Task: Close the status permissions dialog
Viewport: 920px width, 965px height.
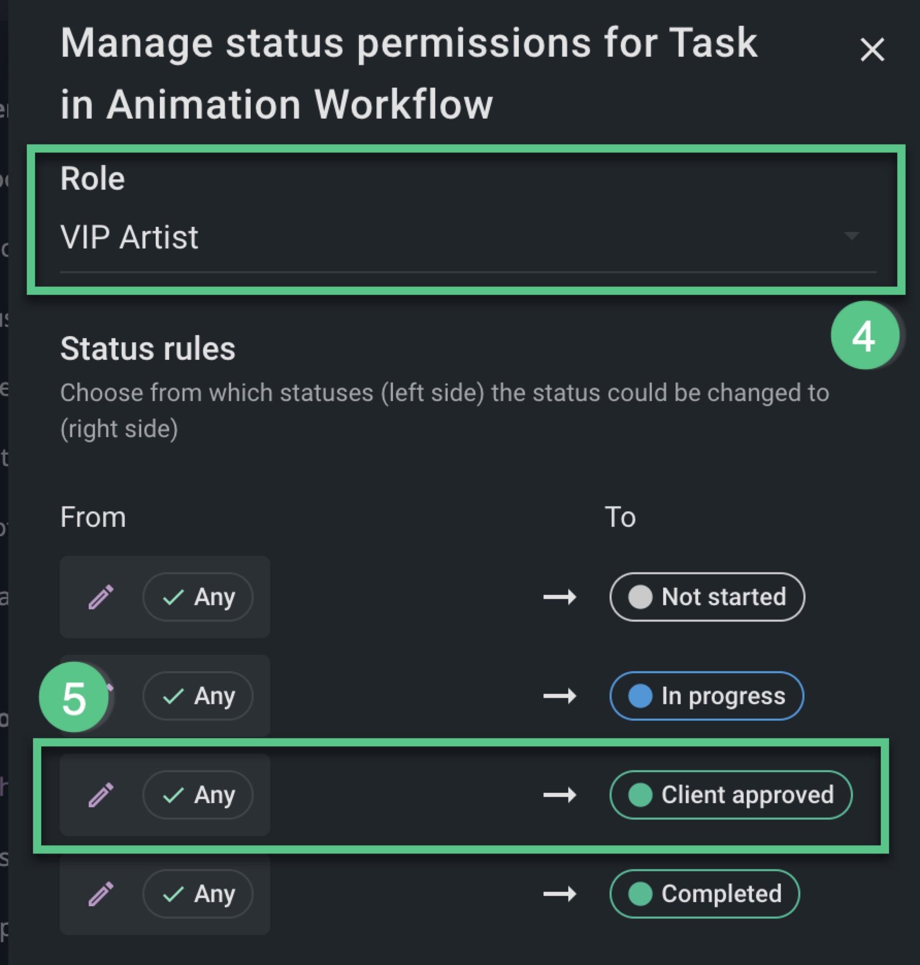Action: tap(872, 50)
